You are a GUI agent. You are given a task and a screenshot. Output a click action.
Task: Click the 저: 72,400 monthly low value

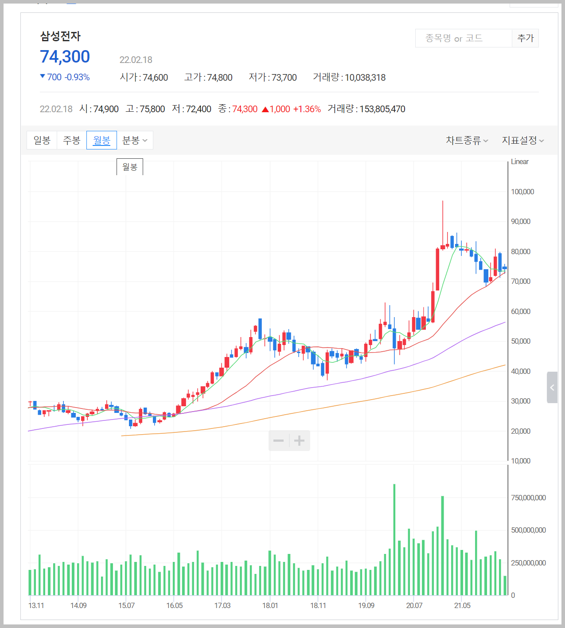point(191,109)
